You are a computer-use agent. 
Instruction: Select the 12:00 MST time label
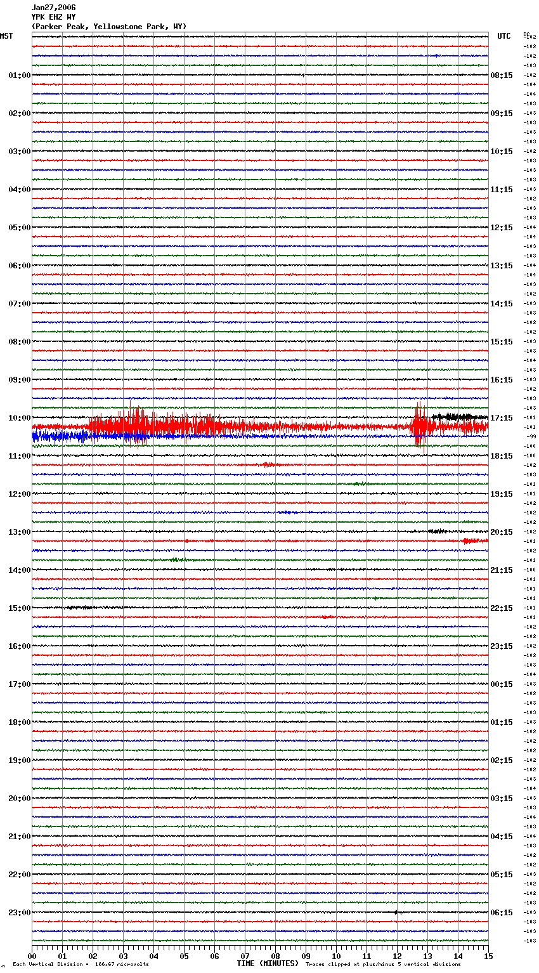pos(20,494)
